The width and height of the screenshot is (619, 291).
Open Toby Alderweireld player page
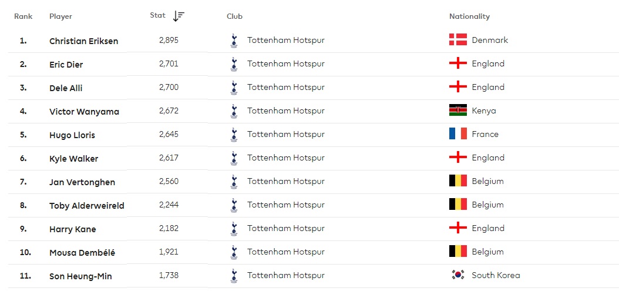(x=86, y=206)
